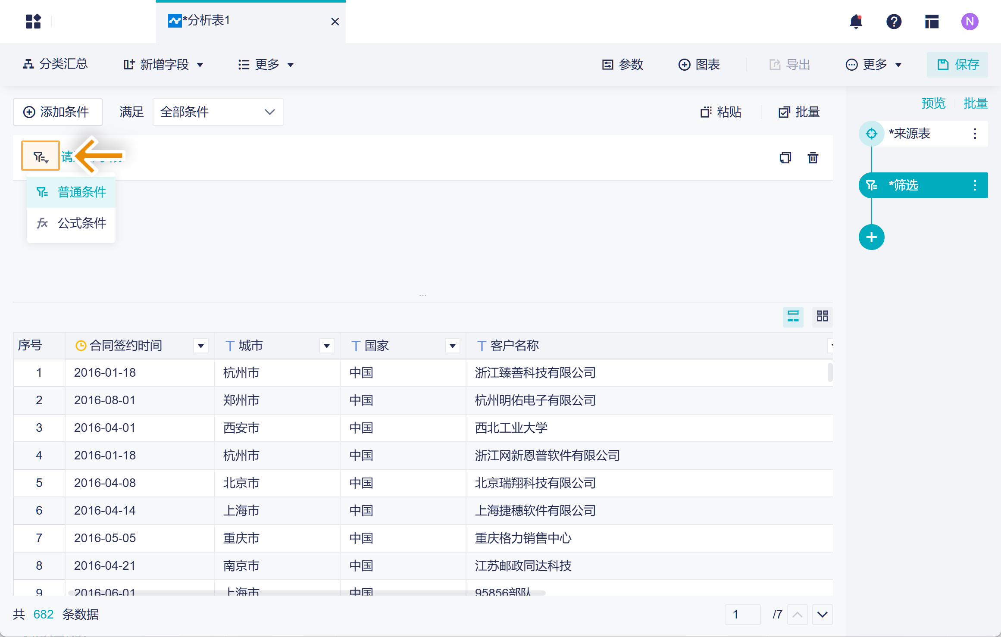Open the apps grid icon at top left

click(33, 22)
